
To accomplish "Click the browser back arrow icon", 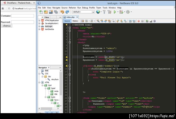I will point(9,8).
